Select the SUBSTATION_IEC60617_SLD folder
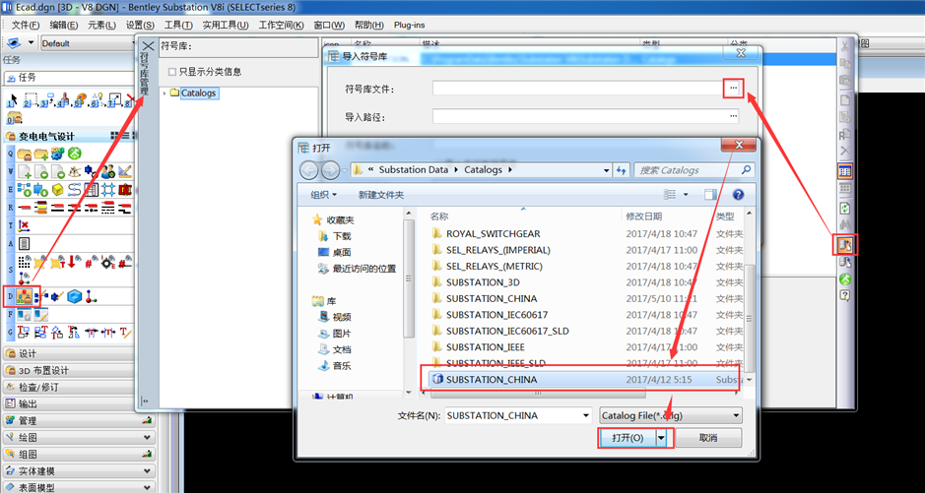This screenshot has width=925, height=493. (x=507, y=331)
